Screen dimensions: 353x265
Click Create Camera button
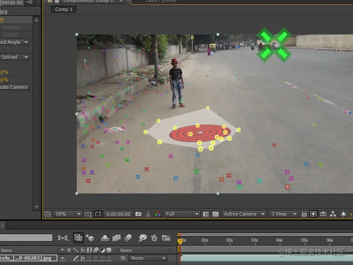pyautogui.click(x=15, y=87)
